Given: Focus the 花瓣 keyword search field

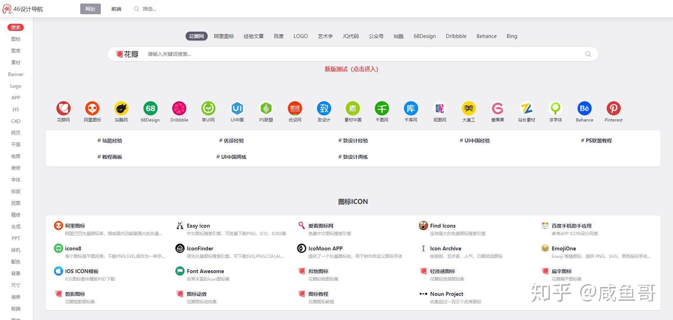Looking at the screenshot, I should pyautogui.click(x=362, y=54).
